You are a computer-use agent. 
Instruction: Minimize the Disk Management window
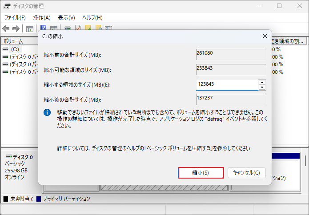coord(259,6)
